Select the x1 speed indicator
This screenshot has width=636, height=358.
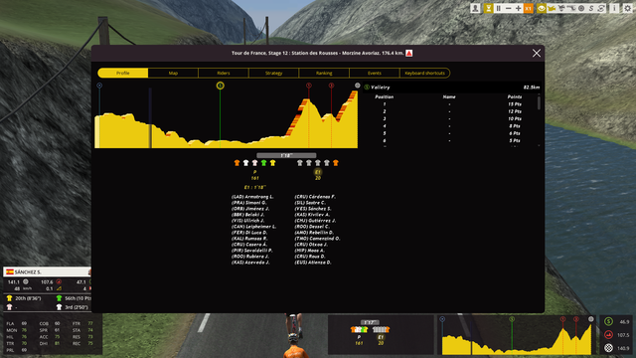[x=528, y=8]
